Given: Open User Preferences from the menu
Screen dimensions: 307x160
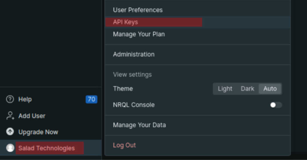Looking at the screenshot, I should point(198,10).
